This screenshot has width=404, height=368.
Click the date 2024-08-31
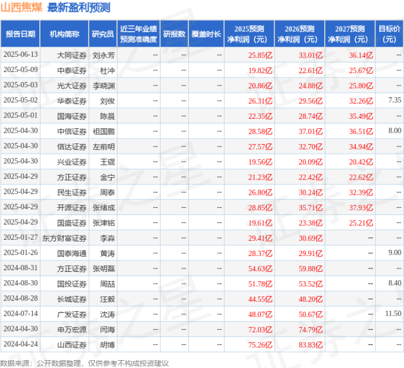pos(21,268)
